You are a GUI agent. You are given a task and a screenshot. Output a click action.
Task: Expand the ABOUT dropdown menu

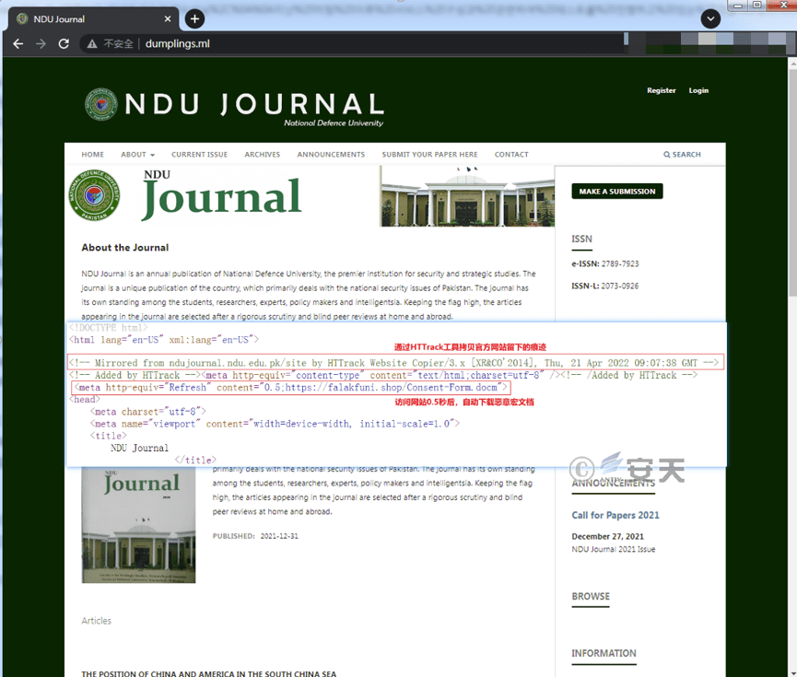tap(137, 155)
